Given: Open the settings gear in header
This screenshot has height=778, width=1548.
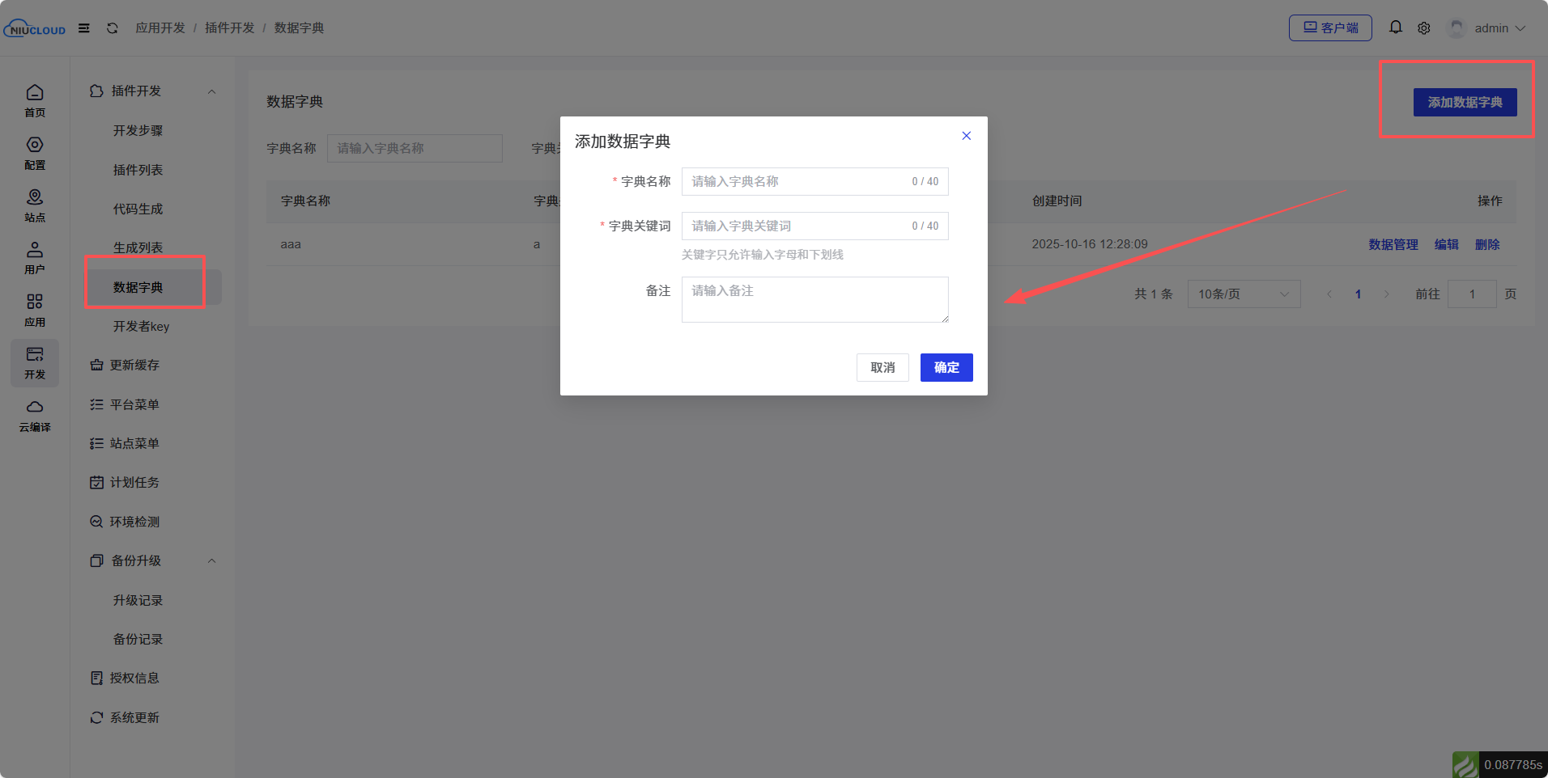Looking at the screenshot, I should click(1423, 28).
